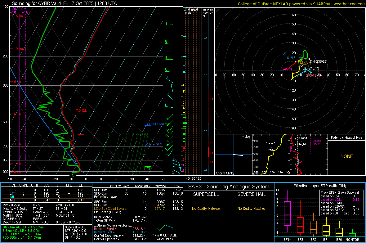This screenshot has width=366, height=243.
Task: Click the blue '161/18 LM' hodograph label
Action: tap(293, 58)
